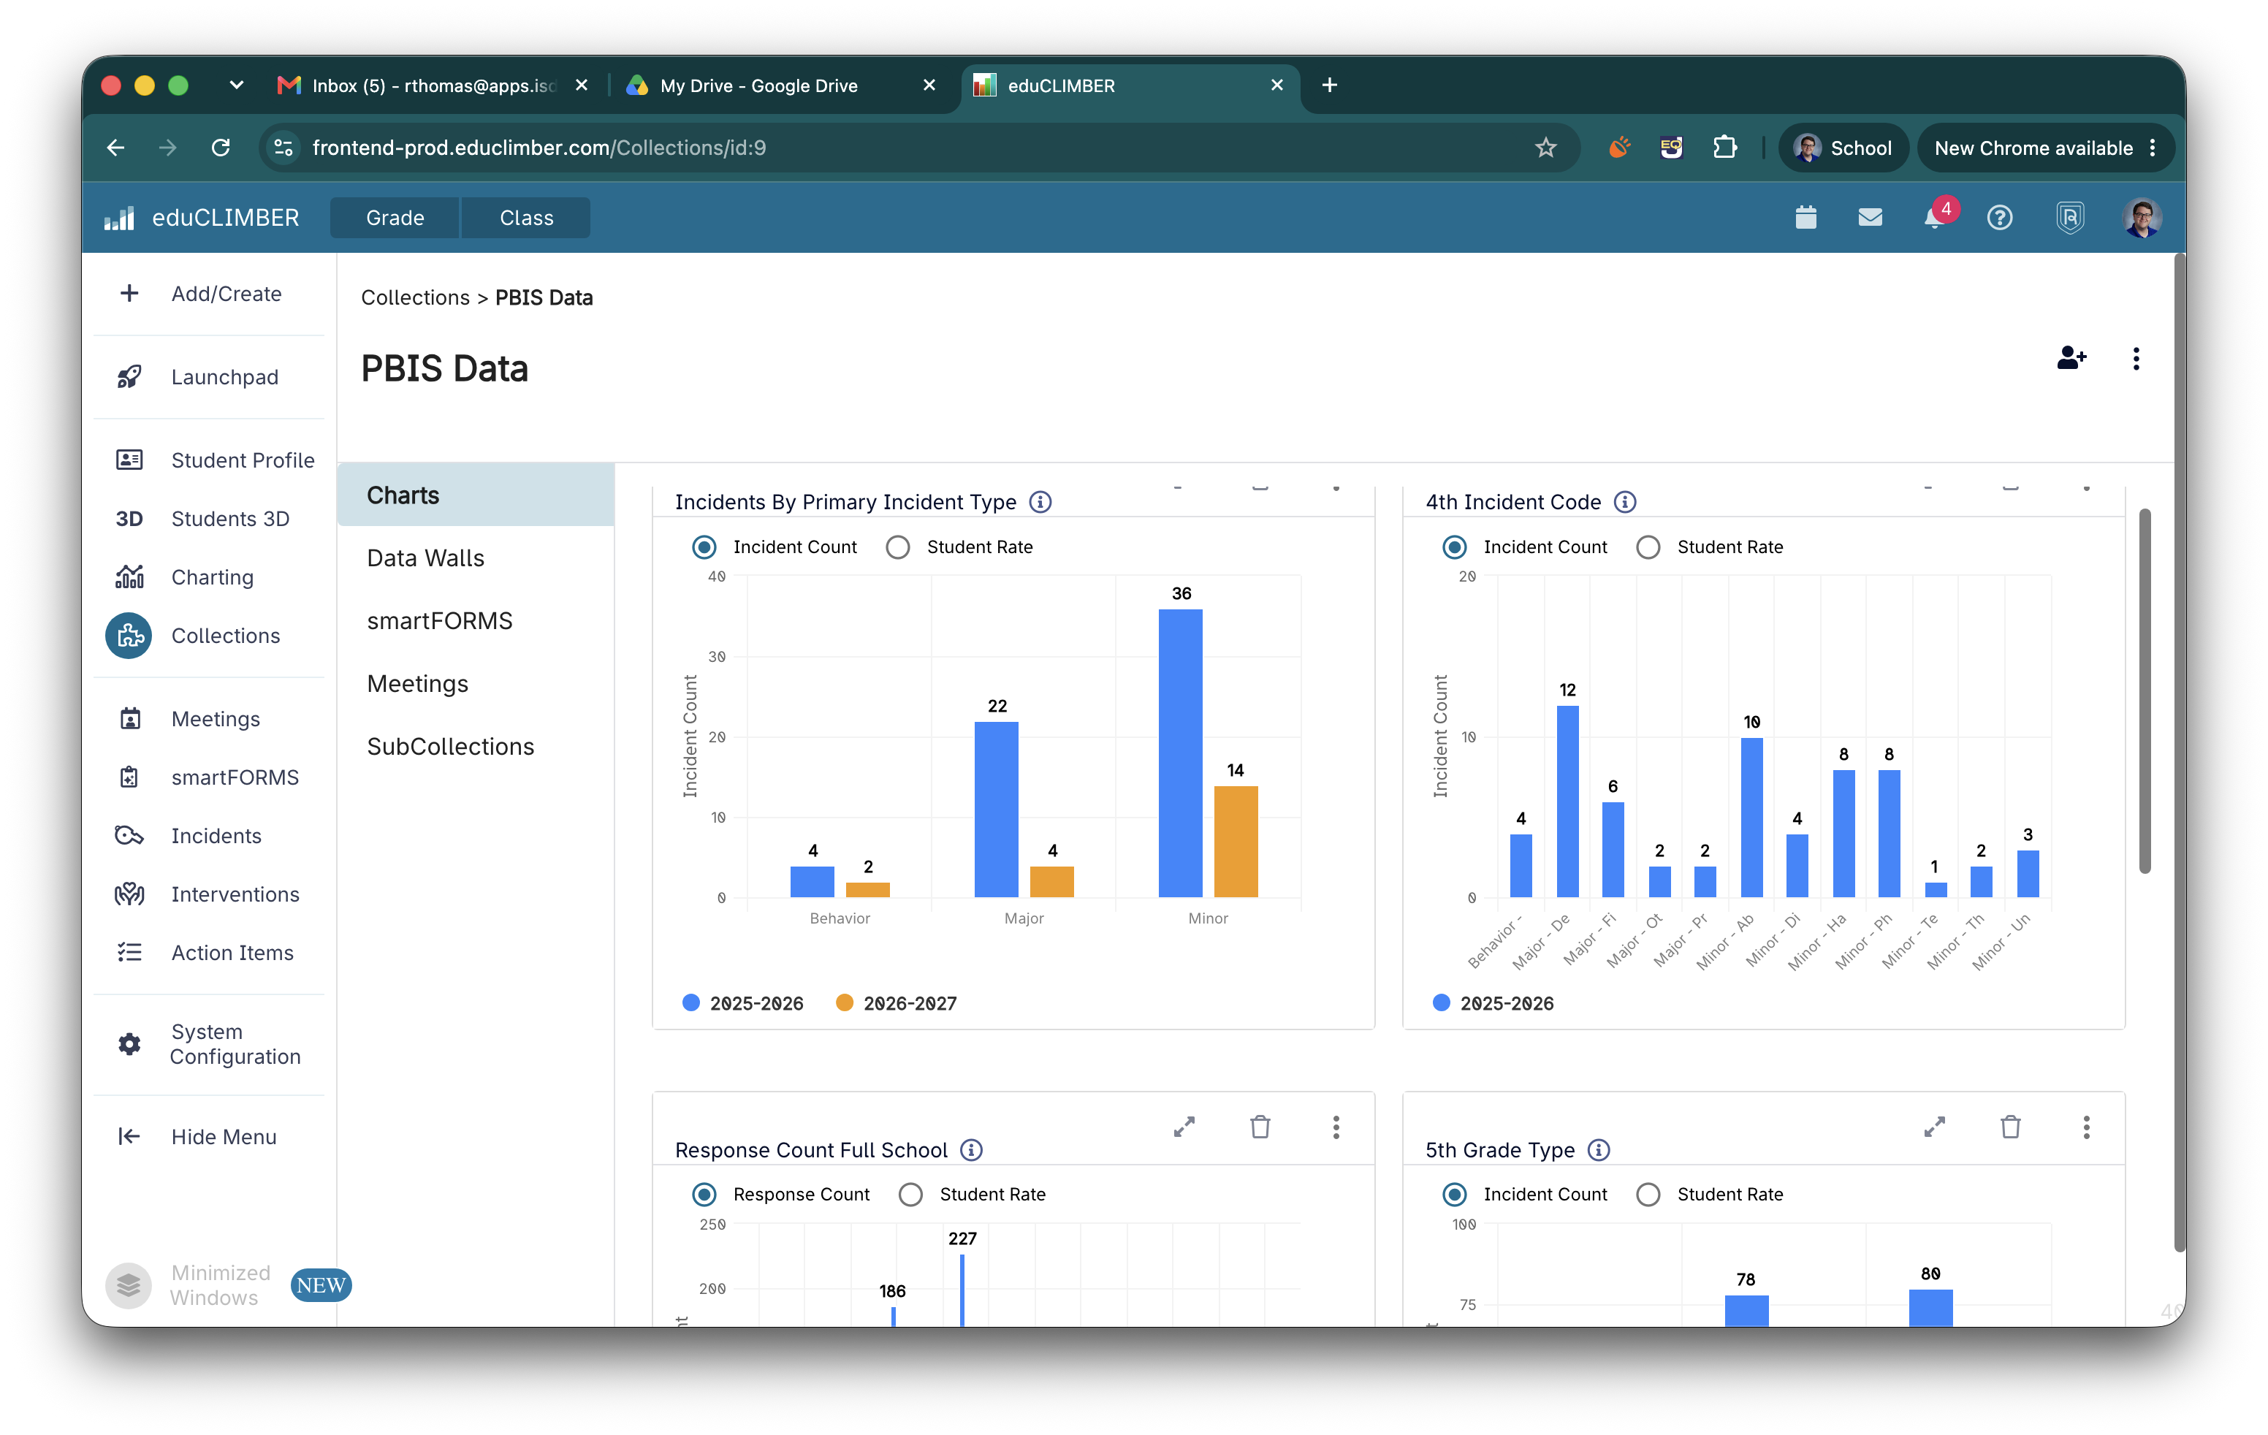Open notifications bell with 4 badge
2268x1435 pixels.
pos(1935,218)
